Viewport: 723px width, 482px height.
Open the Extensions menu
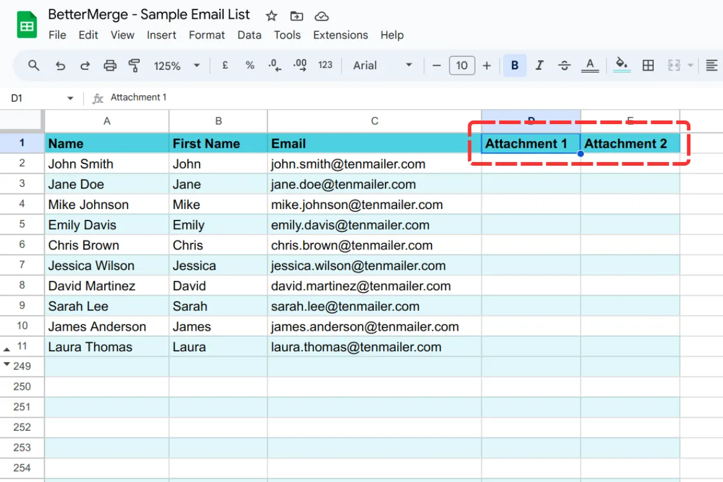[x=340, y=35]
